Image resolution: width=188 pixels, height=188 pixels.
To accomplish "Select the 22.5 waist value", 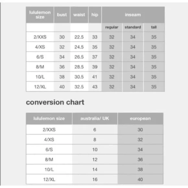I will tap(79, 37).
